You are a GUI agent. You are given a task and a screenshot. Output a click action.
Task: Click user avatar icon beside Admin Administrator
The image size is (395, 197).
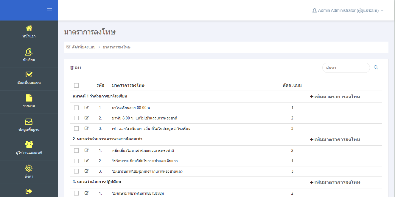(x=314, y=10)
